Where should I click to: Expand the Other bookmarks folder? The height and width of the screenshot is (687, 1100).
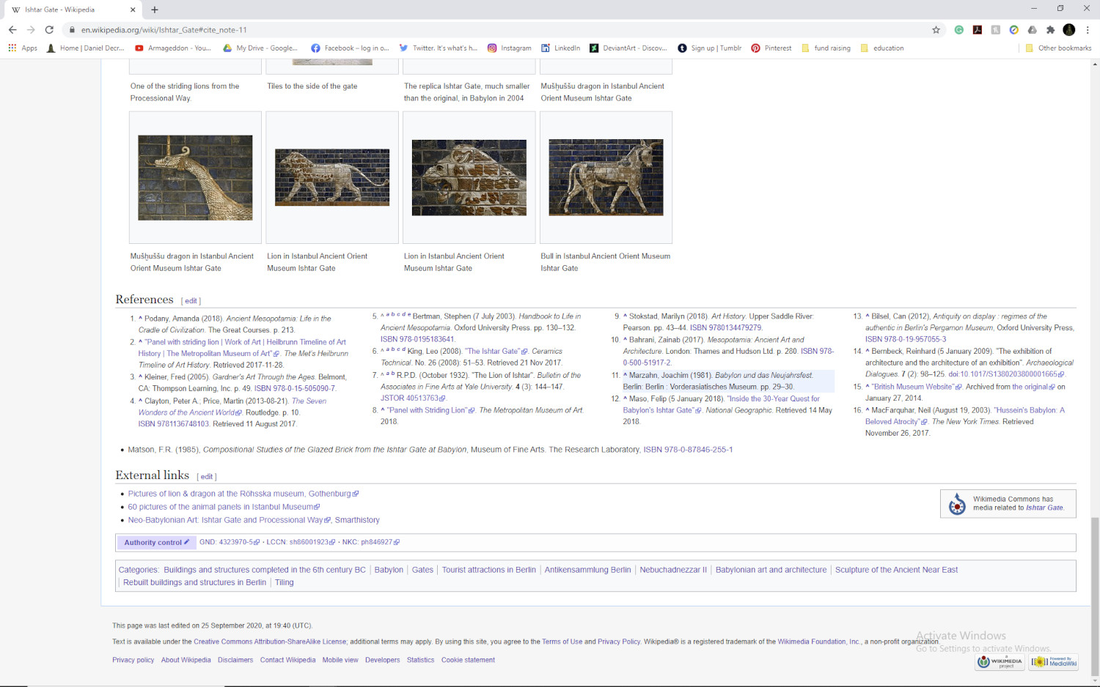pyautogui.click(x=1058, y=48)
